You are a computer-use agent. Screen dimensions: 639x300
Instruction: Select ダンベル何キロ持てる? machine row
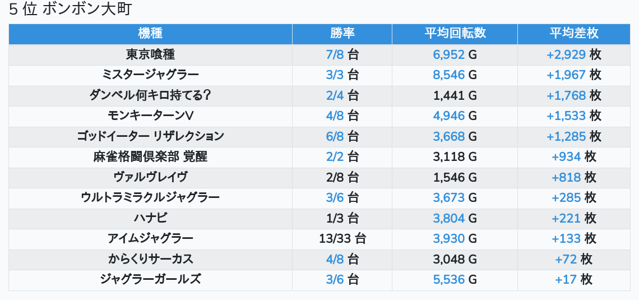pyautogui.click(x=150, y=95)
